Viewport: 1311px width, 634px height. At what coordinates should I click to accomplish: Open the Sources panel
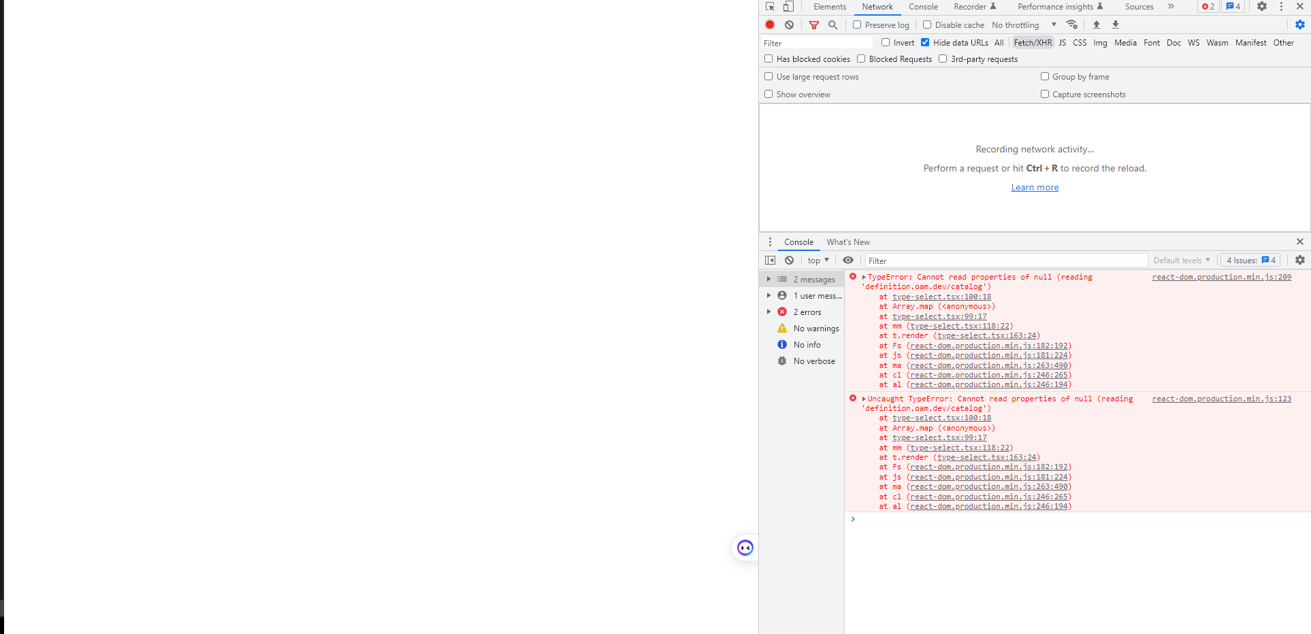pyautogui.click(x=1139, y=7)
